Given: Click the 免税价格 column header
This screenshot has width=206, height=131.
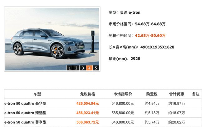Looking at the screenshot, I should pyautogui.click(x=88, y=94).
